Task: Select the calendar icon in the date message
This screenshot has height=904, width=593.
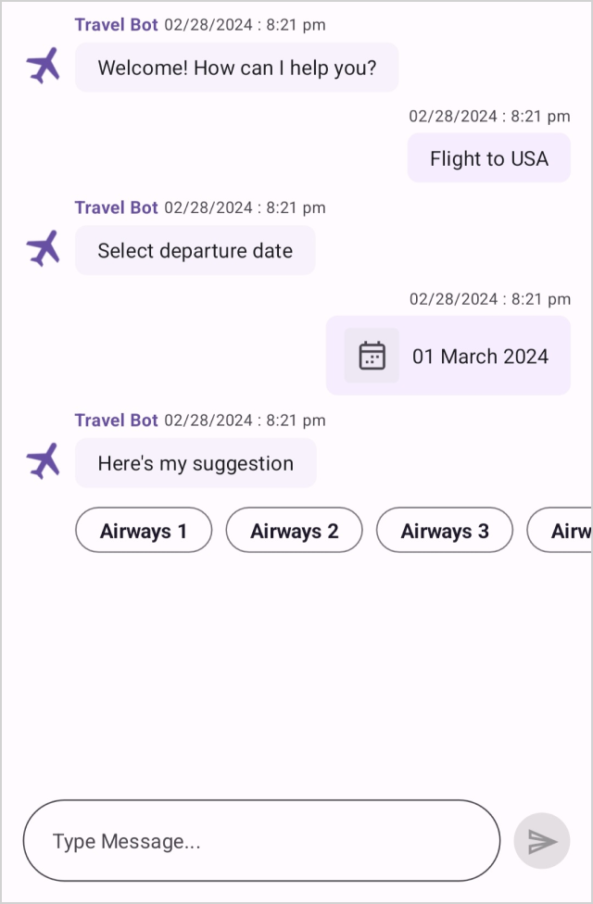Action: 371,355
